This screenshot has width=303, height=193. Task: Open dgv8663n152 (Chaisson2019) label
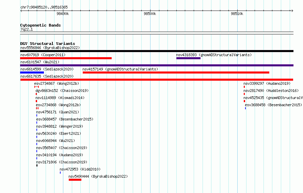pos(62,91)
